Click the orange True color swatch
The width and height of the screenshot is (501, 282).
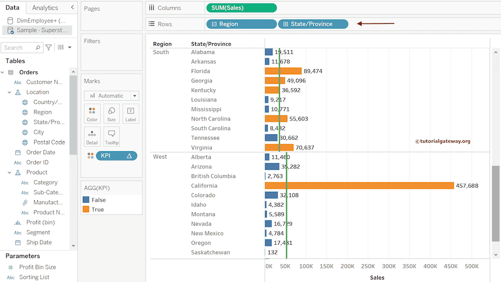[87, 209]
